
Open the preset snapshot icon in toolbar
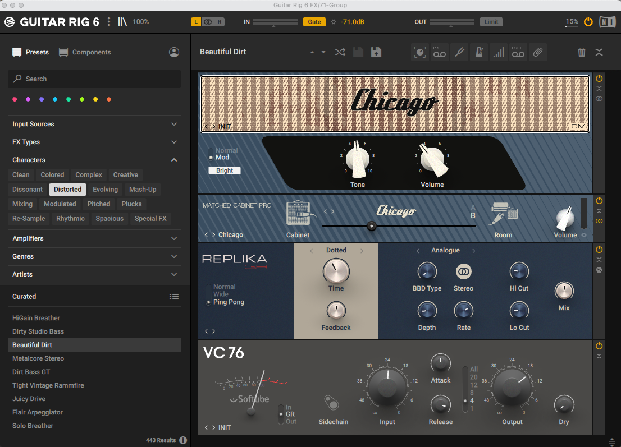420,52
